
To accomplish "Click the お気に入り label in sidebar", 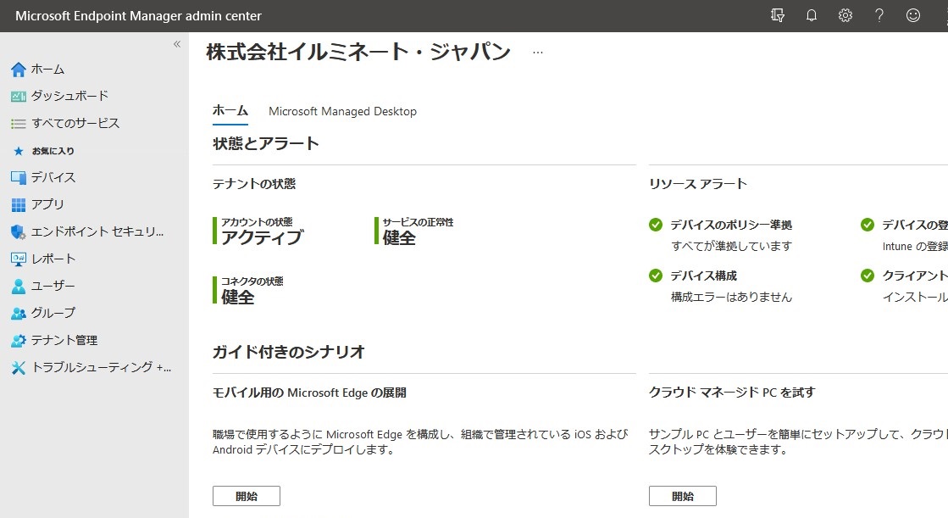I will click(x=53, y=151).
